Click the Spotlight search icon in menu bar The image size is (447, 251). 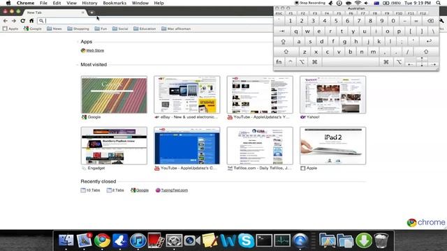[439, 3]
